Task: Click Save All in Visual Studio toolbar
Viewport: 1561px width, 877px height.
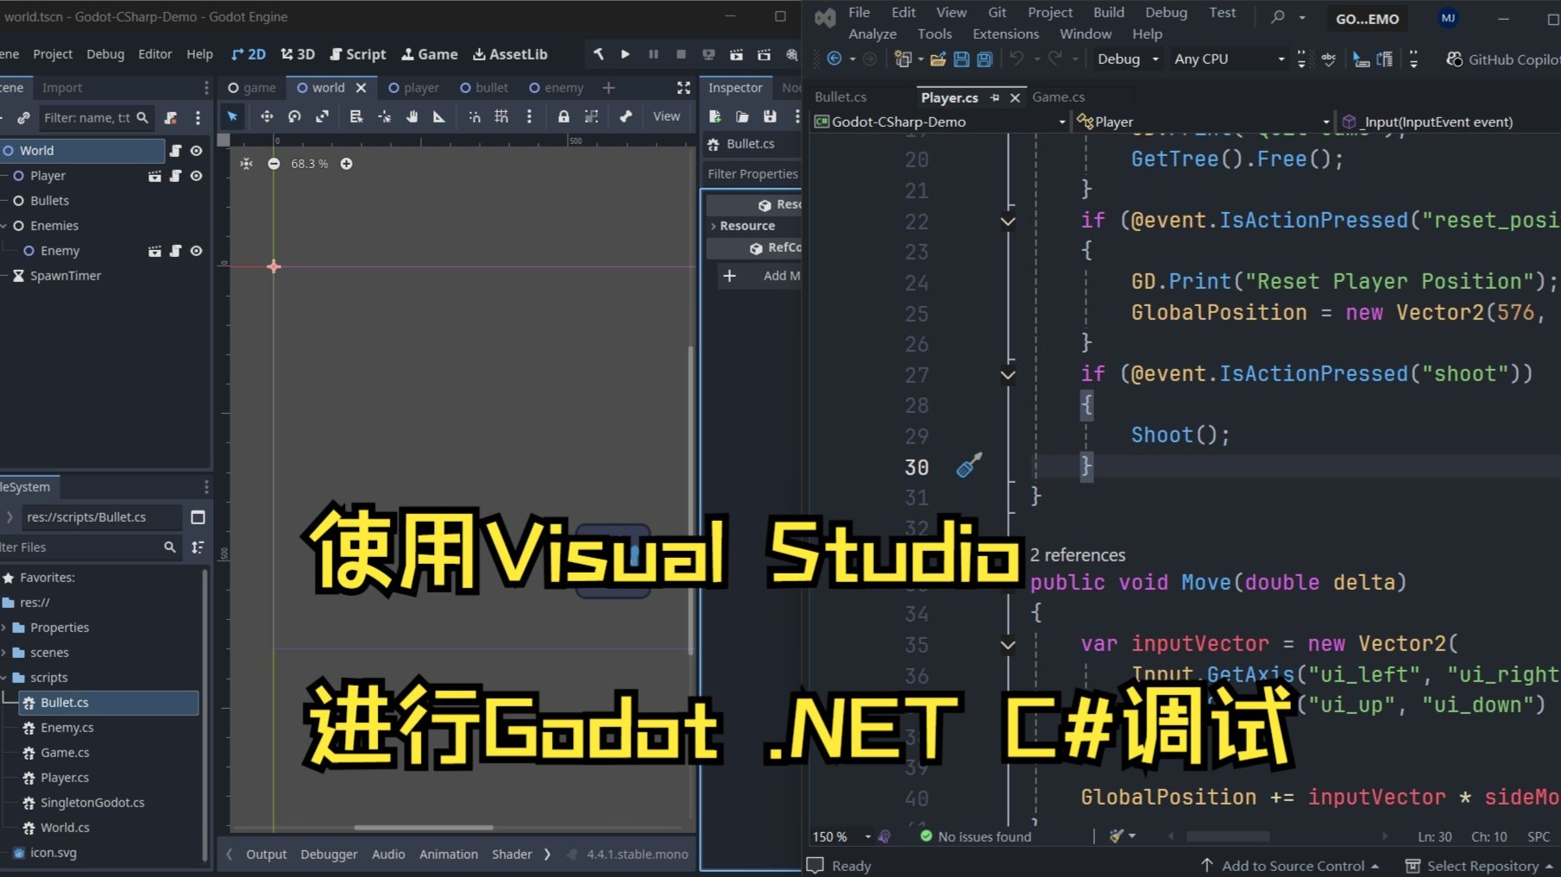Action: (x=984, y=59)
